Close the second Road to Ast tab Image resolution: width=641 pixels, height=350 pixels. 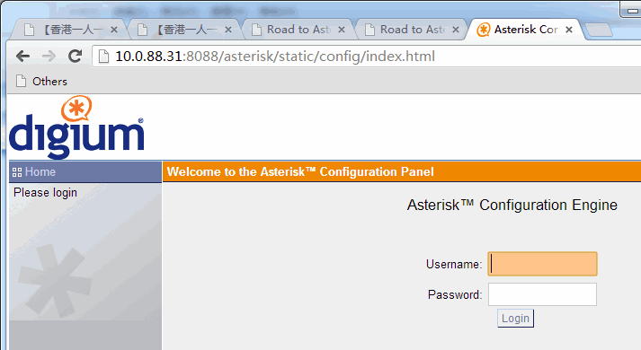tap(456, 30)
